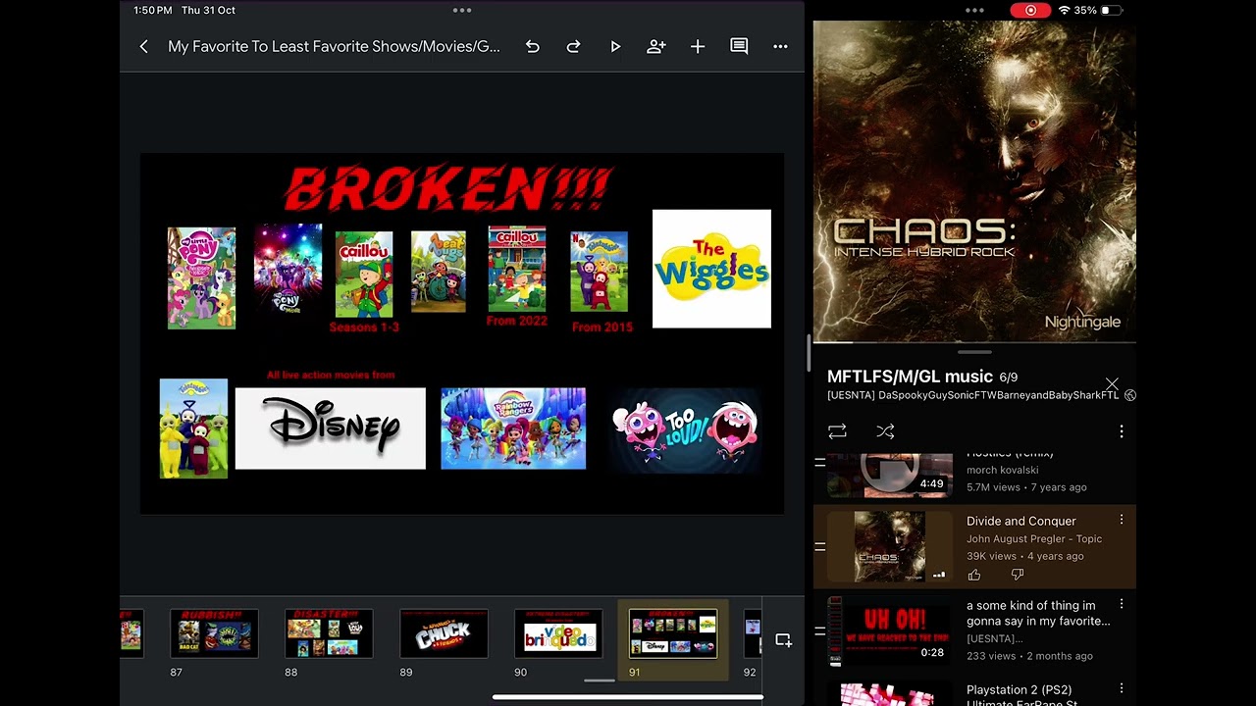This screenshot has height=706, width=1256.
Task: Open the playlist more options menu
Action: 1122,431
